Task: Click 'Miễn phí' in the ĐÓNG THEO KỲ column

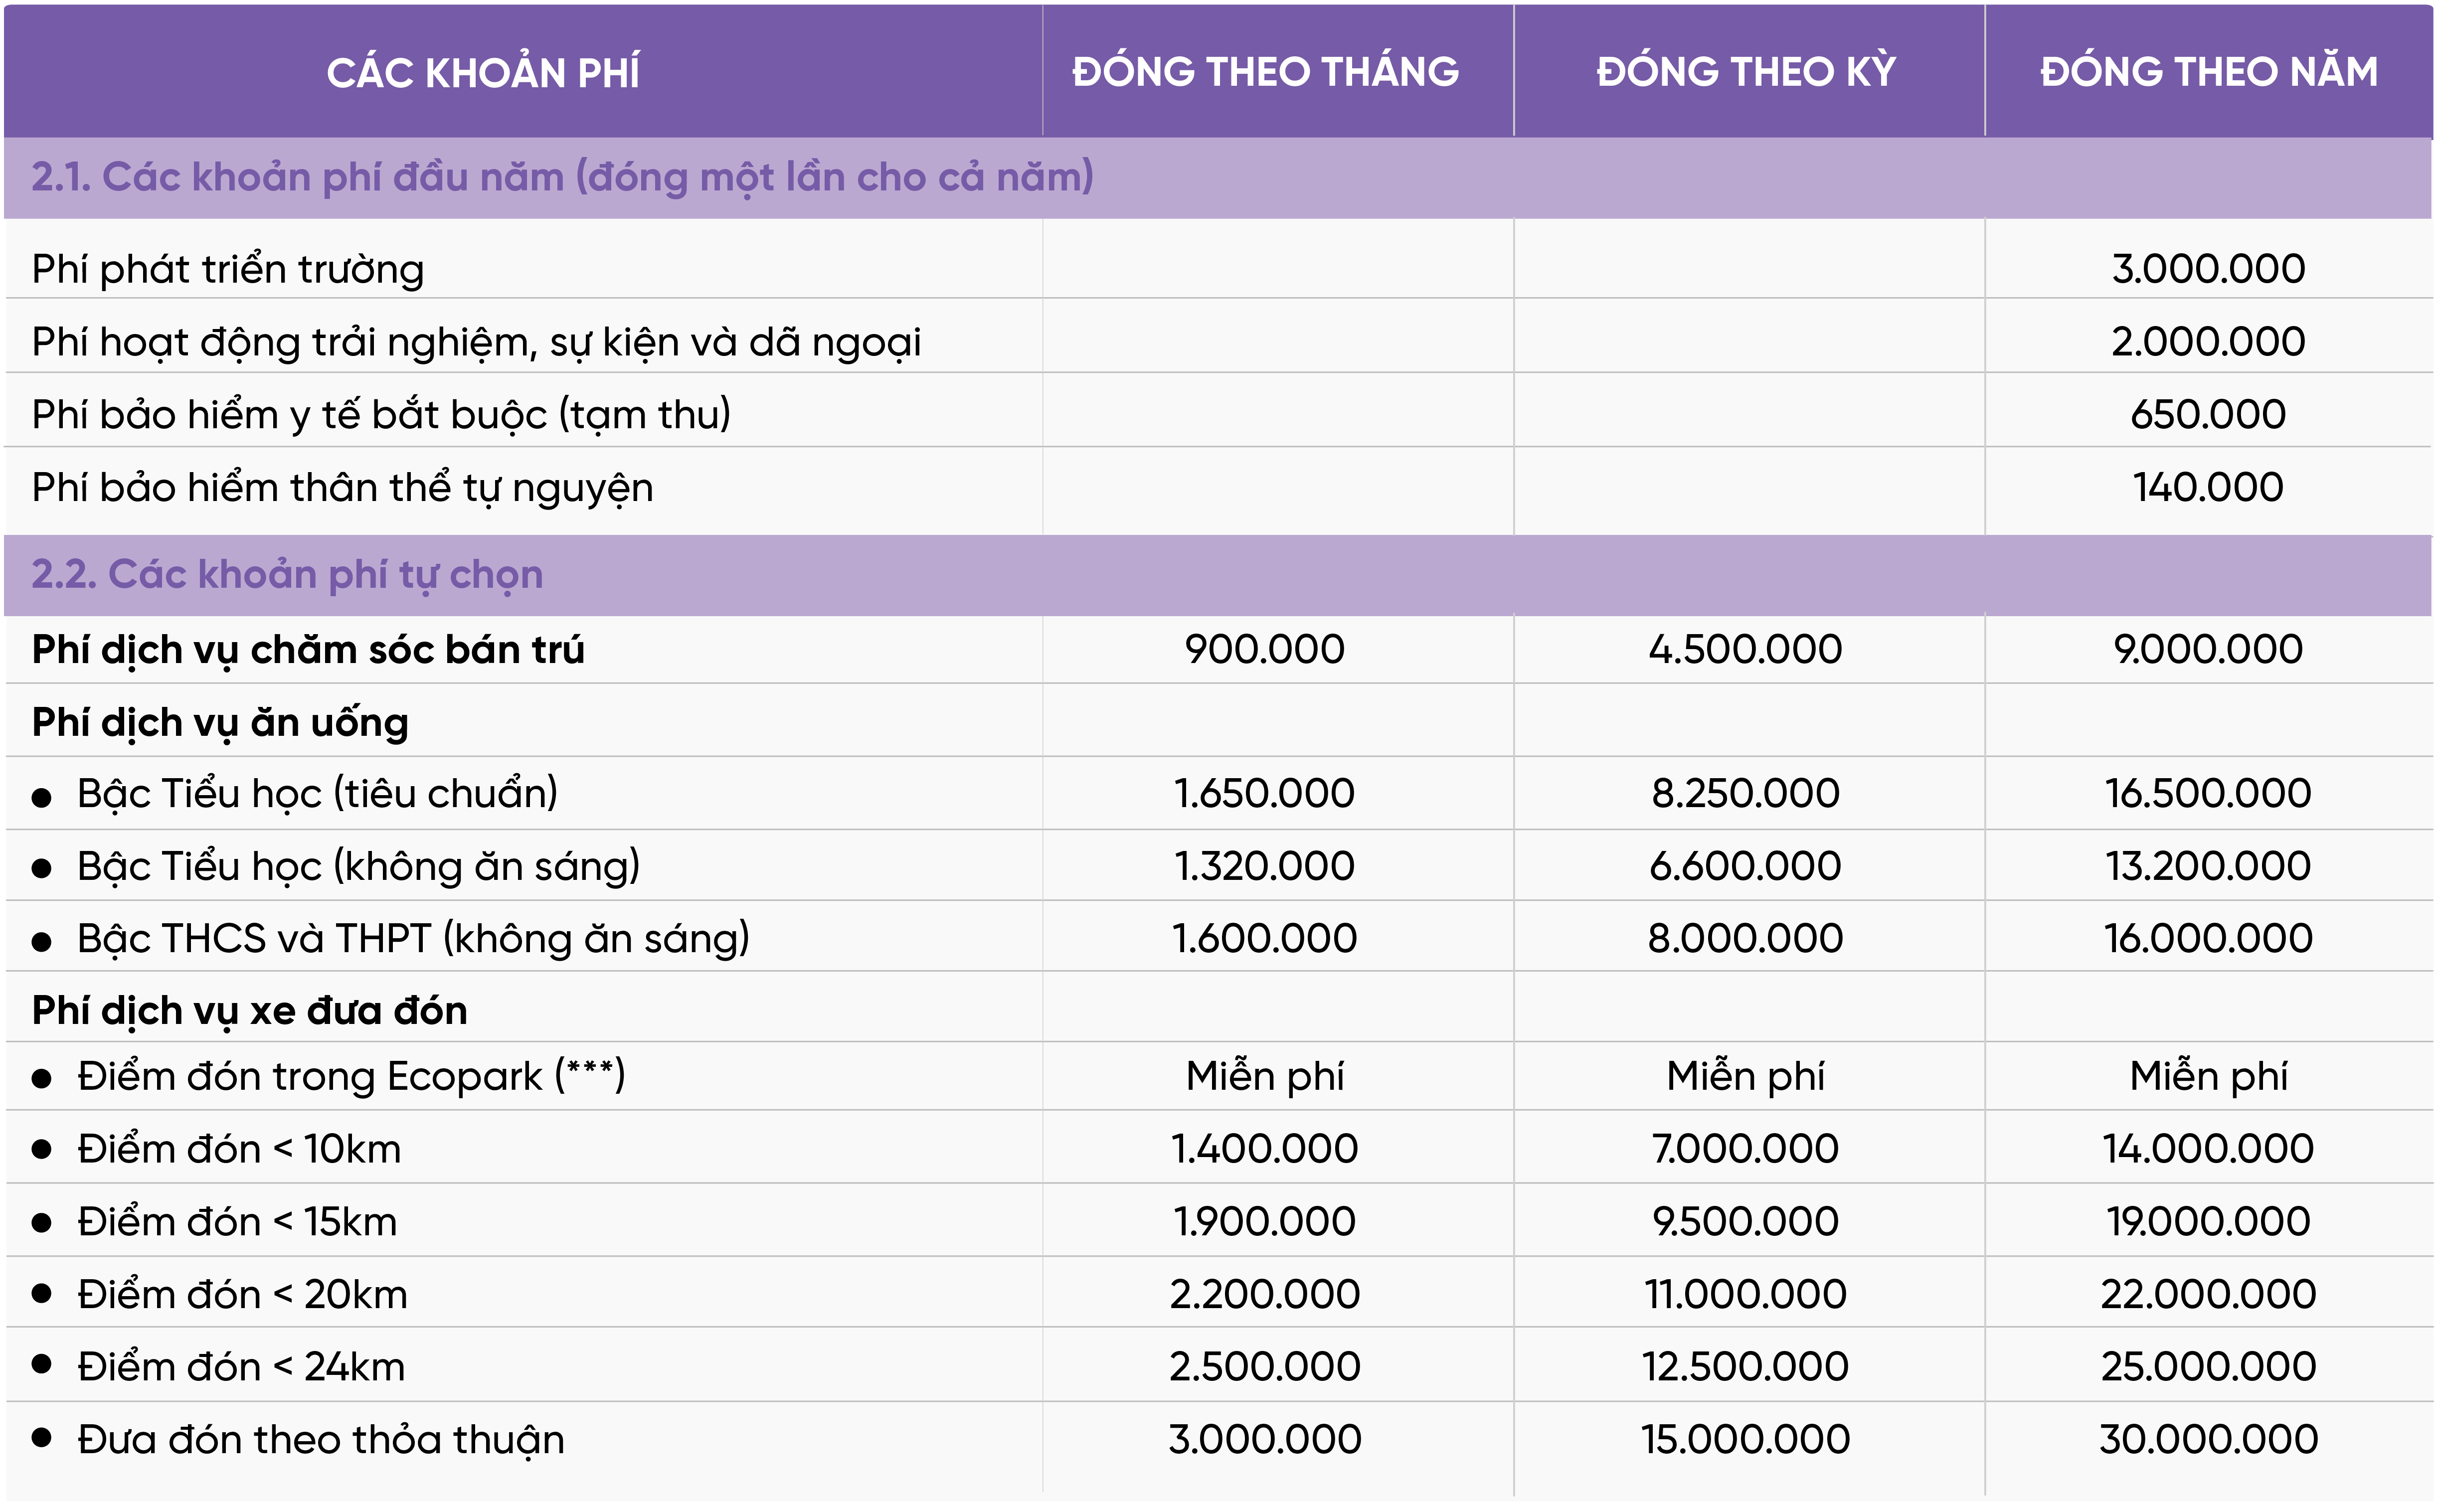Action: pyautogui.click(x=1745, y=1077)
